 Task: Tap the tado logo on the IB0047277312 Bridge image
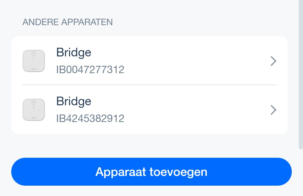coord(33,68)
